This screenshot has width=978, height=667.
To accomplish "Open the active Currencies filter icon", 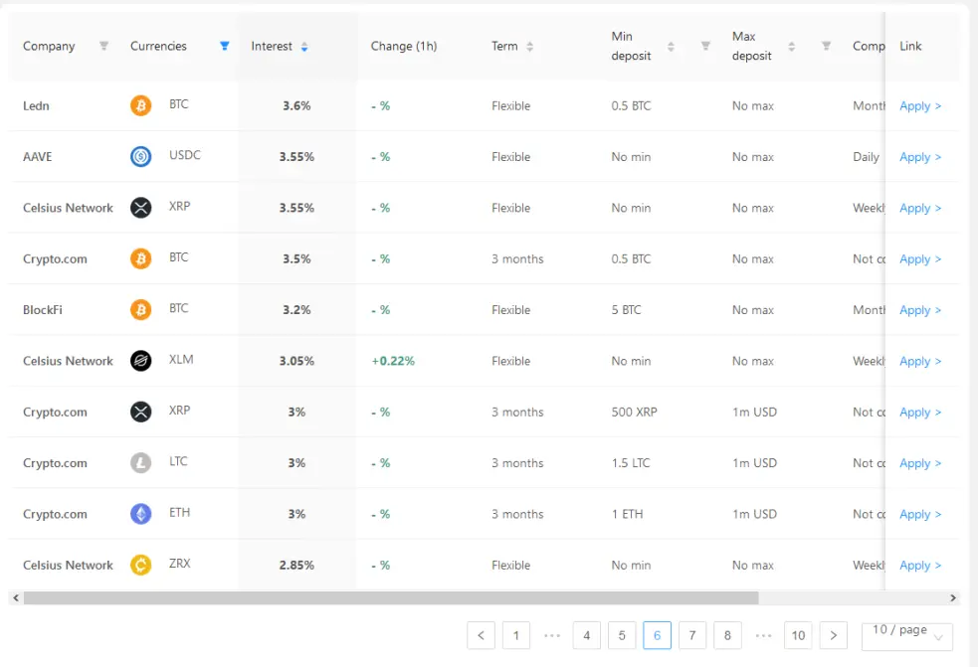I will [225, 46].
